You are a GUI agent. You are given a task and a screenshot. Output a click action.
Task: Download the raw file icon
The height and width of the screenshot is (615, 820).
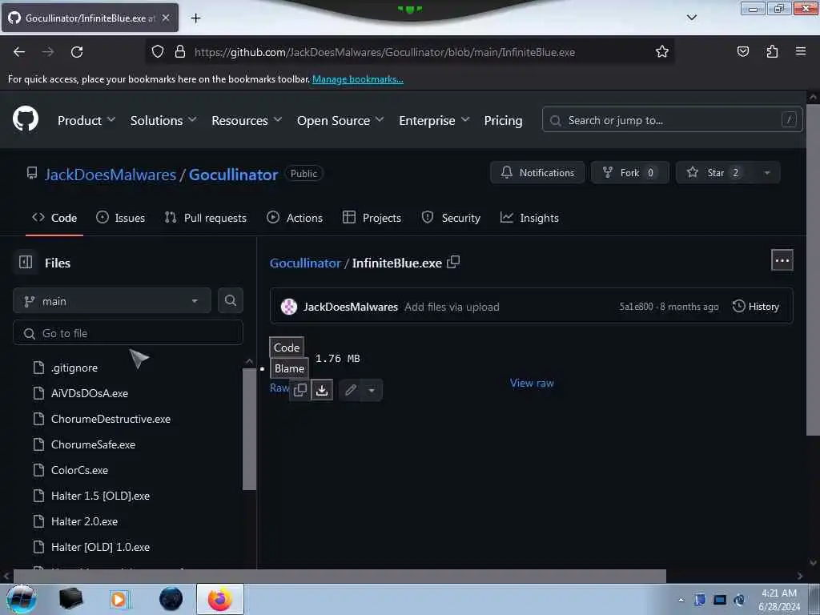tap(322, 390)
